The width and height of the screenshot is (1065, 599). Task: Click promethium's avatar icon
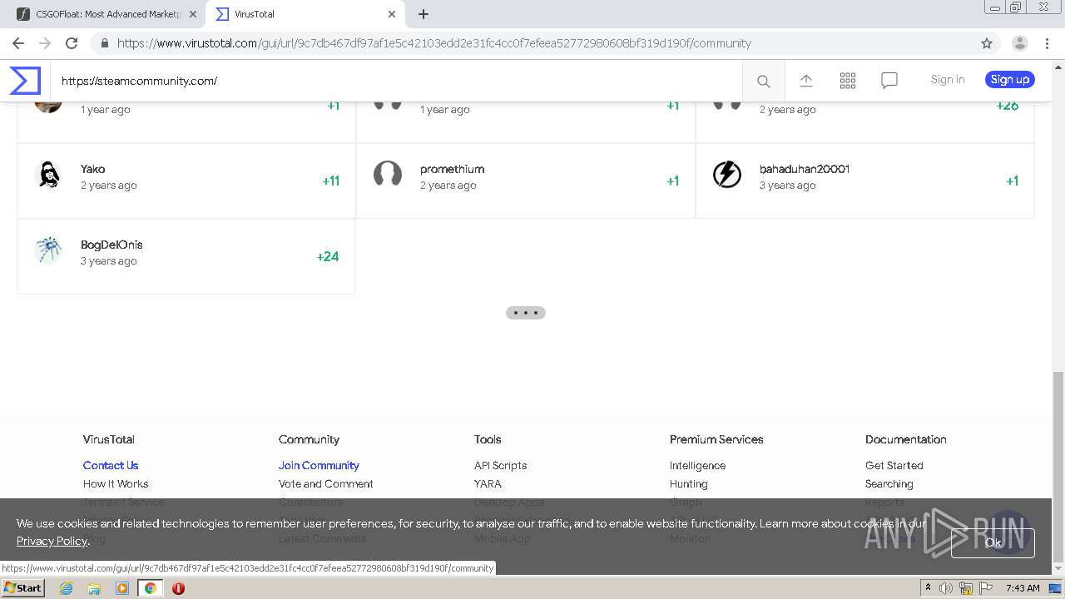click(388, 175)
